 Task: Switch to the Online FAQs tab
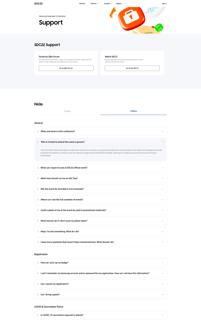pos(67,111)
